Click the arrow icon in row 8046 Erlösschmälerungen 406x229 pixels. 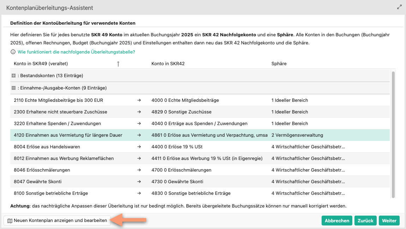pyautogui.click(x=139, y=170)
